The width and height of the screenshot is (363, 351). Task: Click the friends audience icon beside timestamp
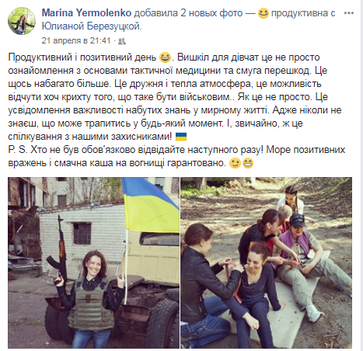[122, 41]
